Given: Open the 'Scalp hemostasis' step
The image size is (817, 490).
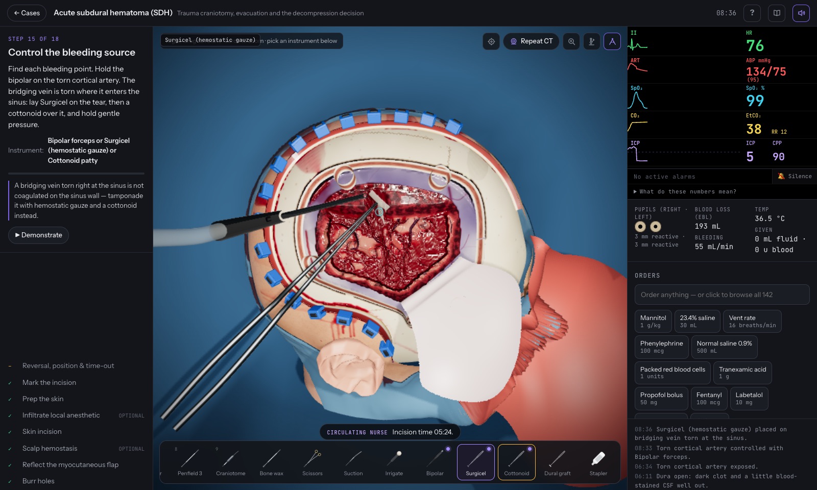Looking at the screenshot, I should [76, 448].
